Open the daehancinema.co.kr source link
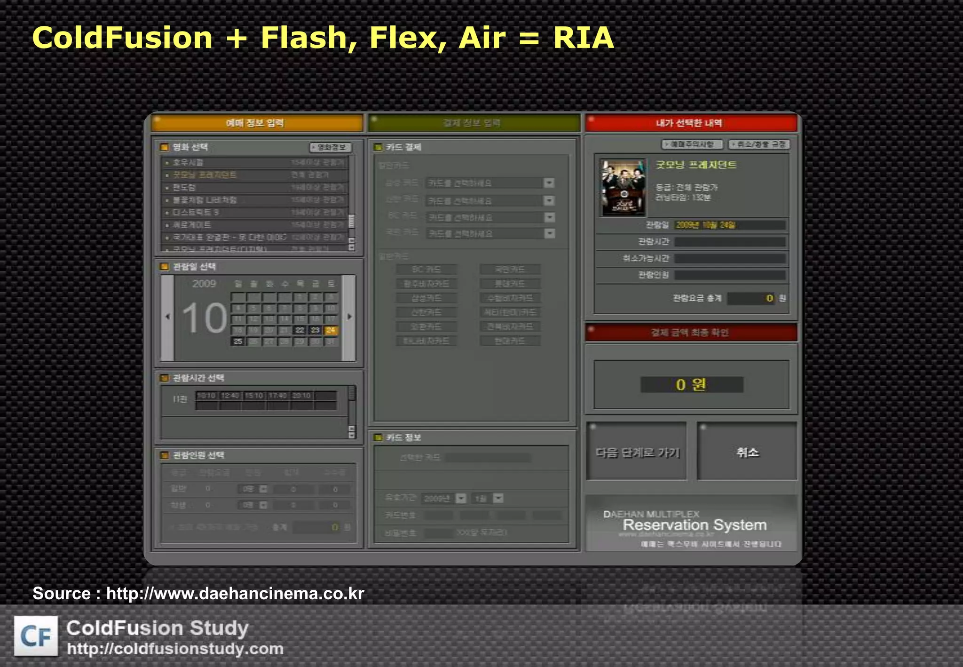This screenshot has height=667, width=963. click(235, 594)
